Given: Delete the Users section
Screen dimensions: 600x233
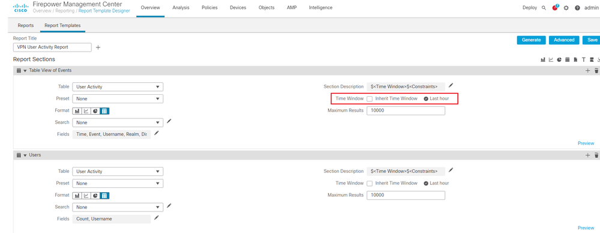Looking at the screenshot, I should [596, 155].
